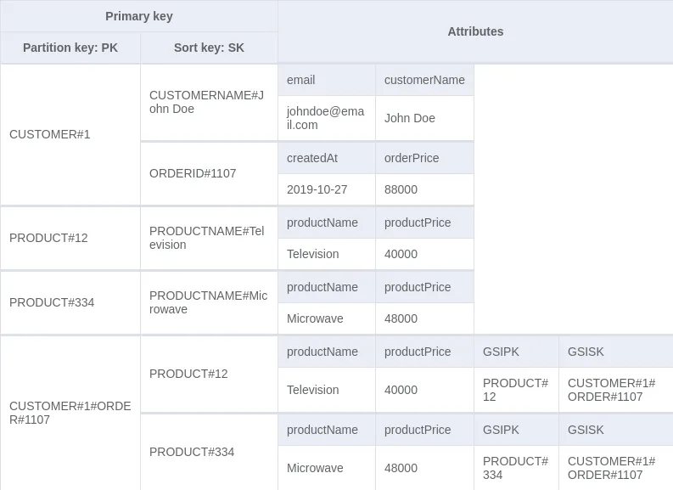Image resolution: width=673 pixels, height=490 pixels.
Task: Click the Attributes header
Action: click(475, 31)
